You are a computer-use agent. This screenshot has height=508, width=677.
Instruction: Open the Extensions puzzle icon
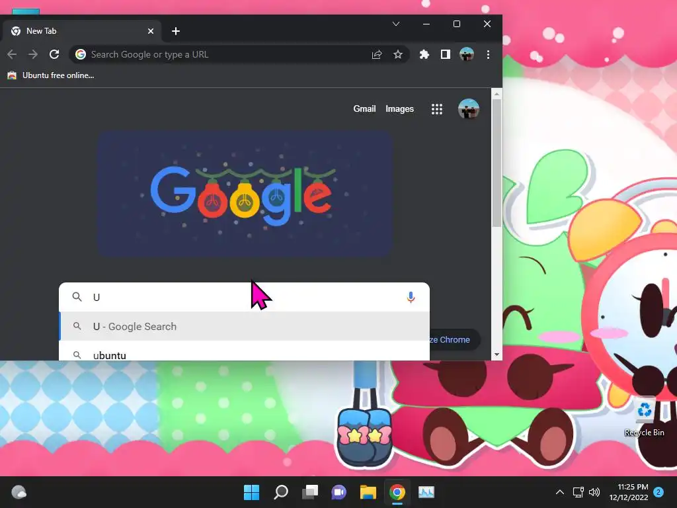coord(424,54)
